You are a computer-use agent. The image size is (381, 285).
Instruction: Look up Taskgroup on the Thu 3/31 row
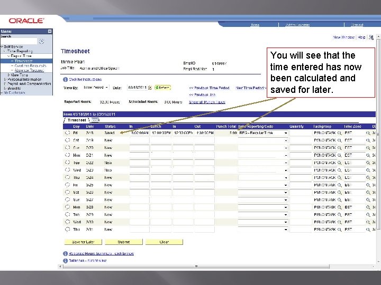coord(339,229)
